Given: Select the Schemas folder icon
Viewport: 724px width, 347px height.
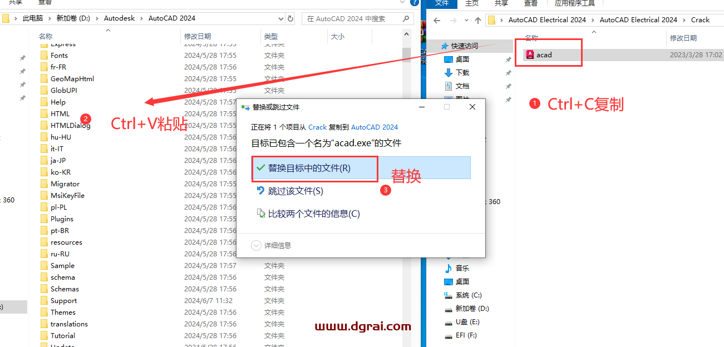Looking at the screenshot, I should pos(44,289).
